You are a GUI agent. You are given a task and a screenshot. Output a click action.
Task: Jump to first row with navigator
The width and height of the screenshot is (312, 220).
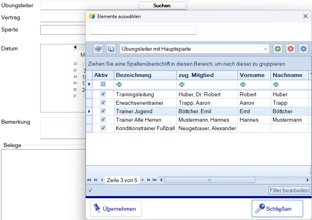[x=89, y=180]
